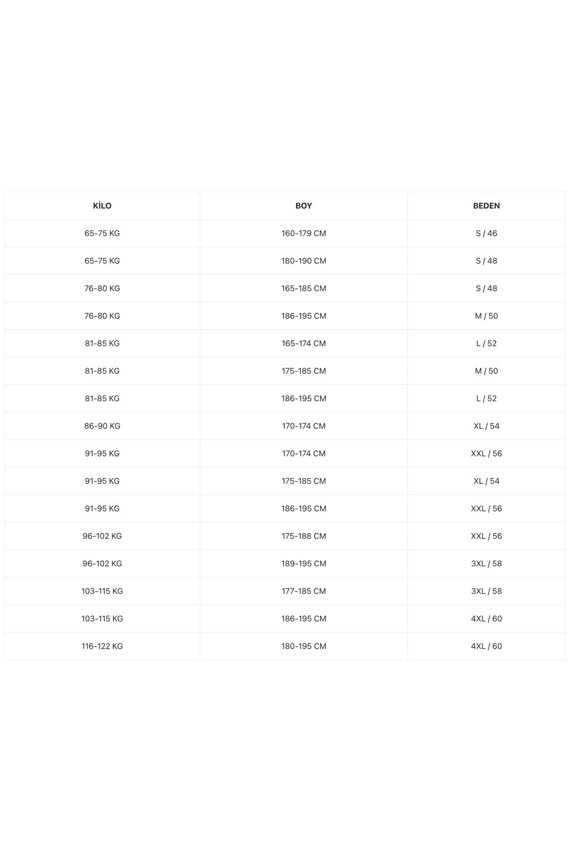Click XXL / 56 in the 175-188 CM row

[486, 536]
